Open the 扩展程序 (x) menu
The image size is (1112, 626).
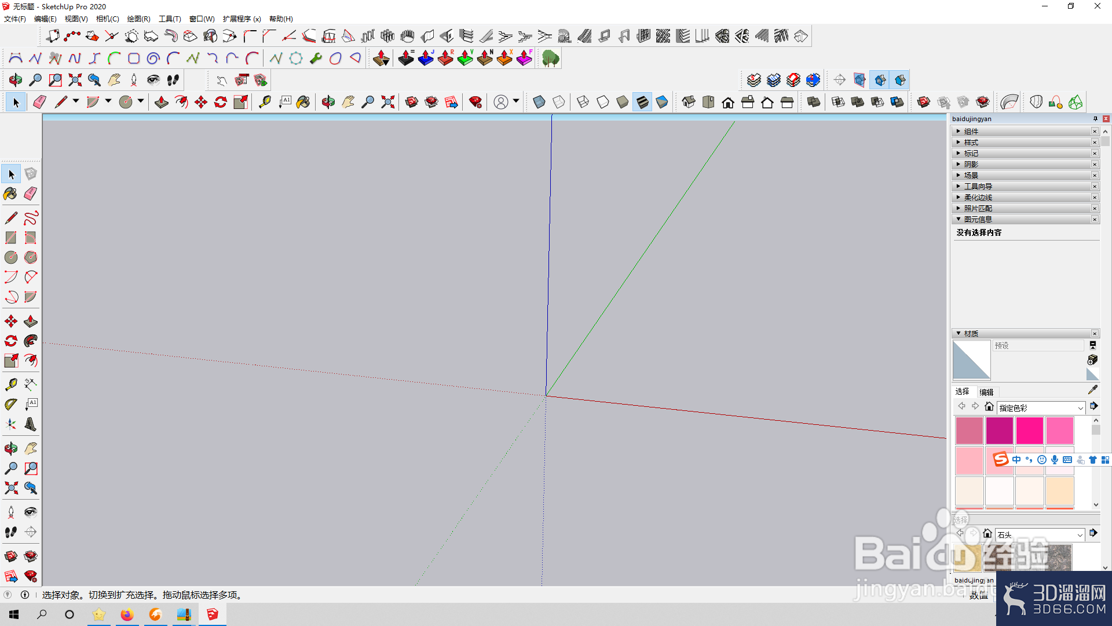click(242, 19)
